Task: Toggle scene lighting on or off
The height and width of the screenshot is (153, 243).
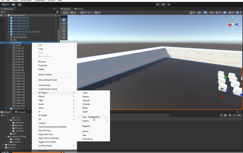Action: 205,13
